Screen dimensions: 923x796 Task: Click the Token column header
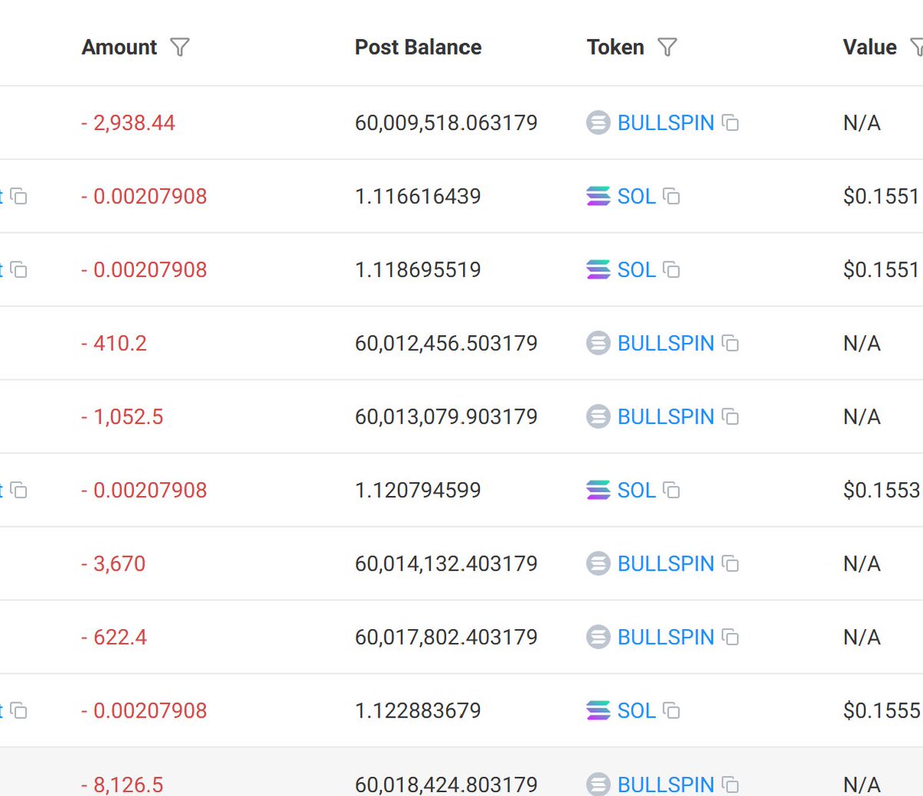(615, 48)
